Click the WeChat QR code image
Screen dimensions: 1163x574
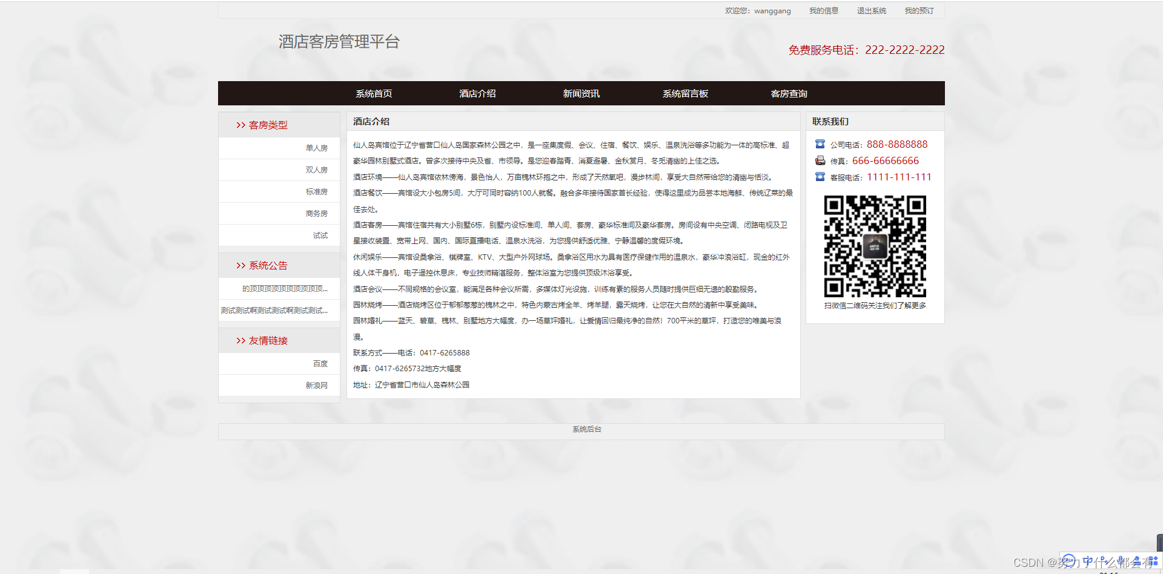pyautogui.click(x=875, y=246)
